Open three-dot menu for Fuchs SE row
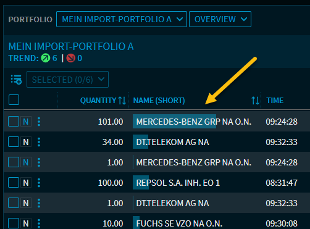The height and width of the screenshot is (229, 310). (x=39, y=223)
